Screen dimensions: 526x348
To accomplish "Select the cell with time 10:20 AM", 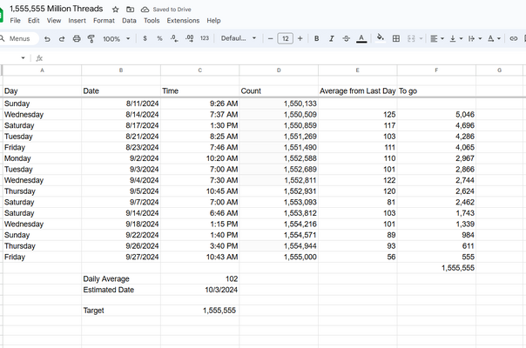I will click(200, 158).
